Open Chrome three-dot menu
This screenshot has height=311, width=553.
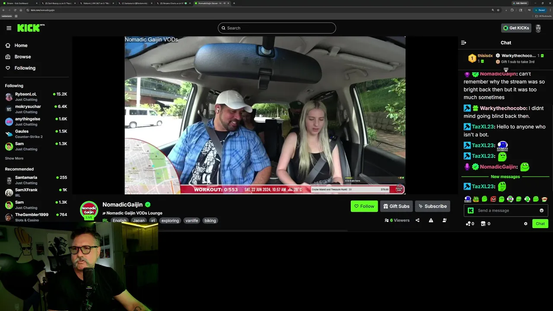[550, 10]
